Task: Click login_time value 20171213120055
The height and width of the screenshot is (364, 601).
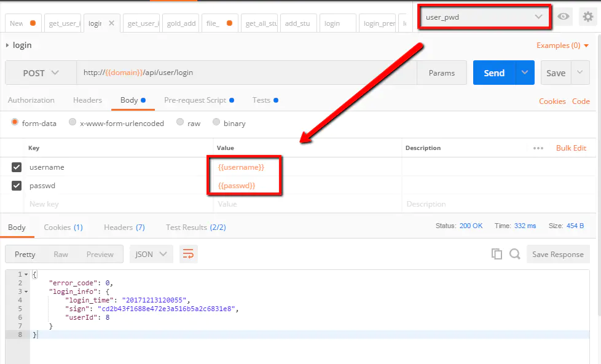Action: tap(154, 300)
